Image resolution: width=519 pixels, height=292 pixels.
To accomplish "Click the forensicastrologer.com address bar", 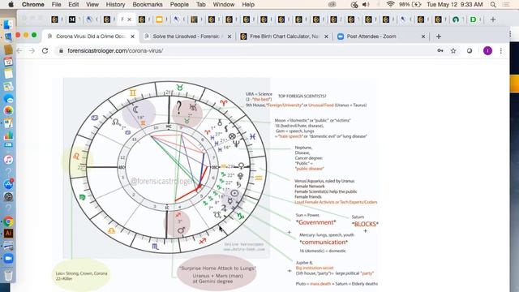I will point(245,50).
